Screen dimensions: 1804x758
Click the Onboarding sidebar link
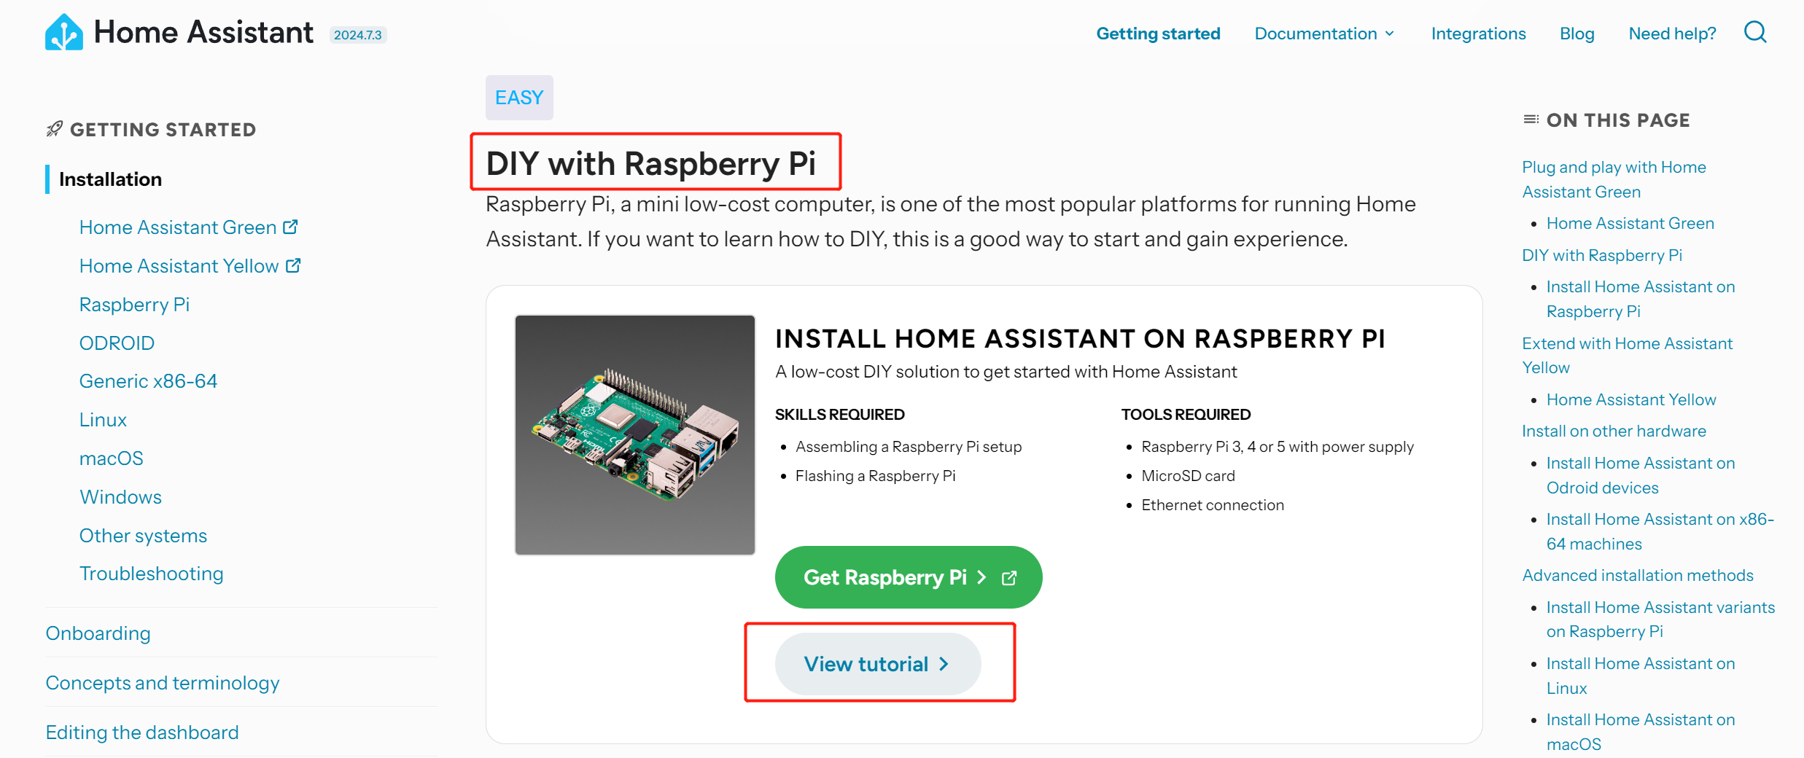pos(98,633)
